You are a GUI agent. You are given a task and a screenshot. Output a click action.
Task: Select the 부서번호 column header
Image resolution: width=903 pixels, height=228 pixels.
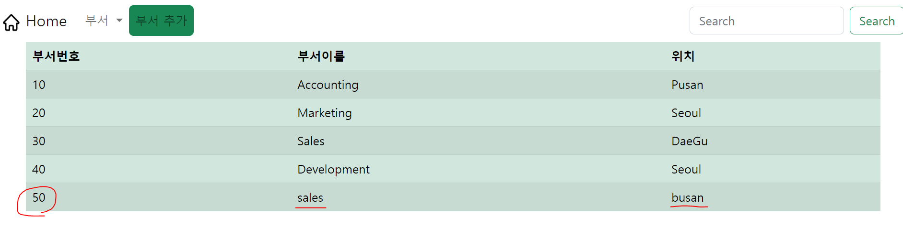(x=56, y=56)
